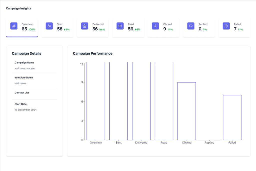Click the Clicked bar in chart
Viewport: 256px width, 171px height.
(187, 111)
